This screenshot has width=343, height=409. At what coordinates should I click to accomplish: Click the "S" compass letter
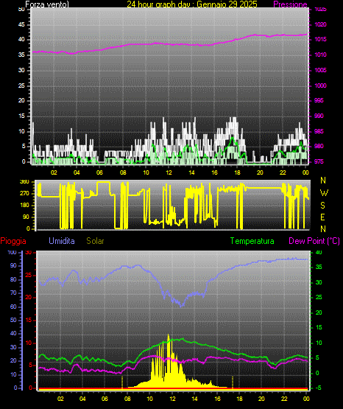(x=322, y=206)
